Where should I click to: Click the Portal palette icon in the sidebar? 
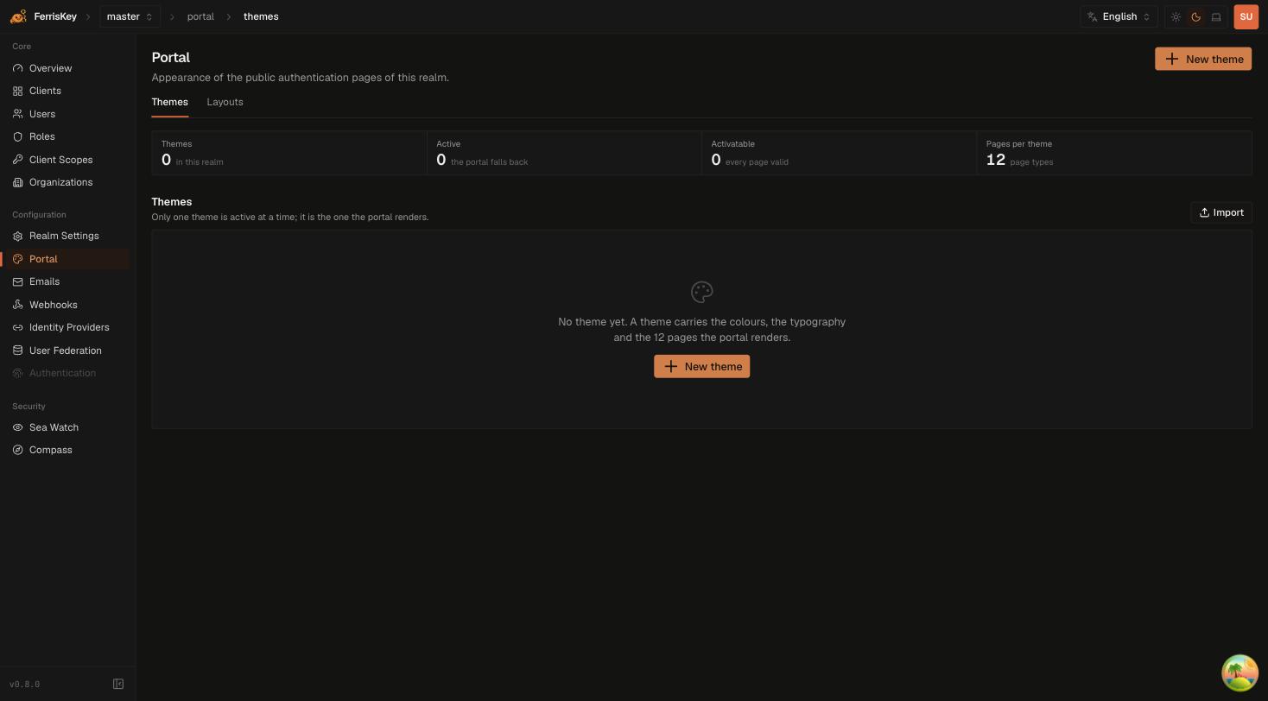click(x=17, y=259)
